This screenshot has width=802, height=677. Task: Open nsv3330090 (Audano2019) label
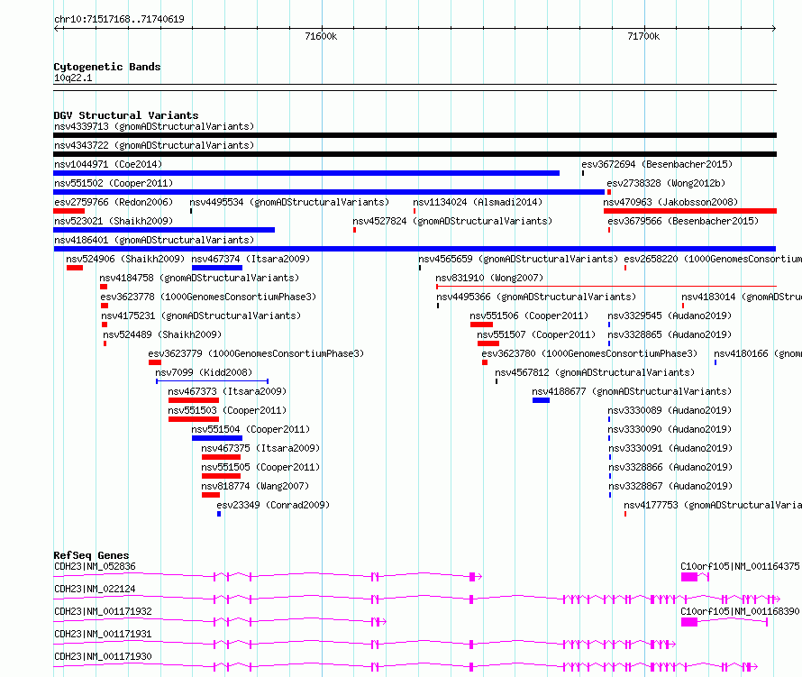tap(670, 429)
